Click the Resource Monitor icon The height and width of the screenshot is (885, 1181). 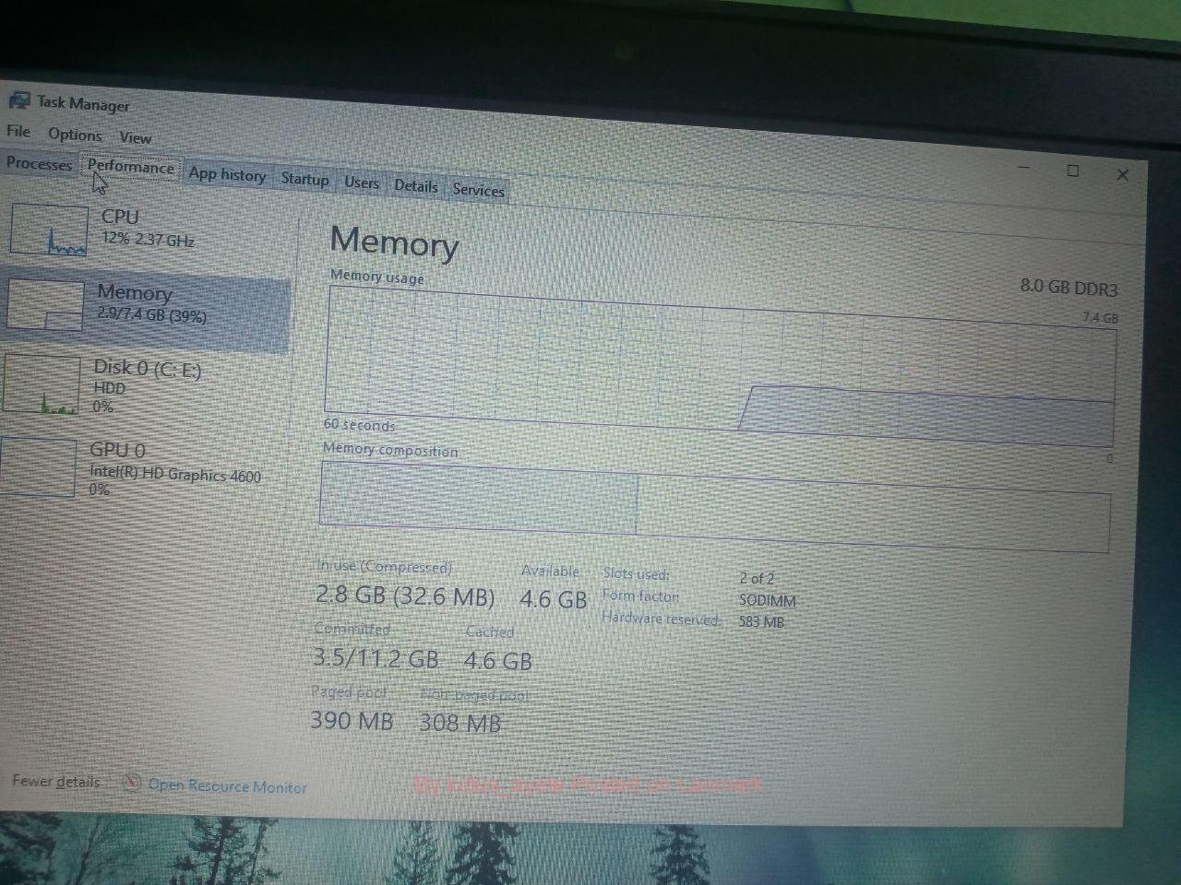[133, 783]
